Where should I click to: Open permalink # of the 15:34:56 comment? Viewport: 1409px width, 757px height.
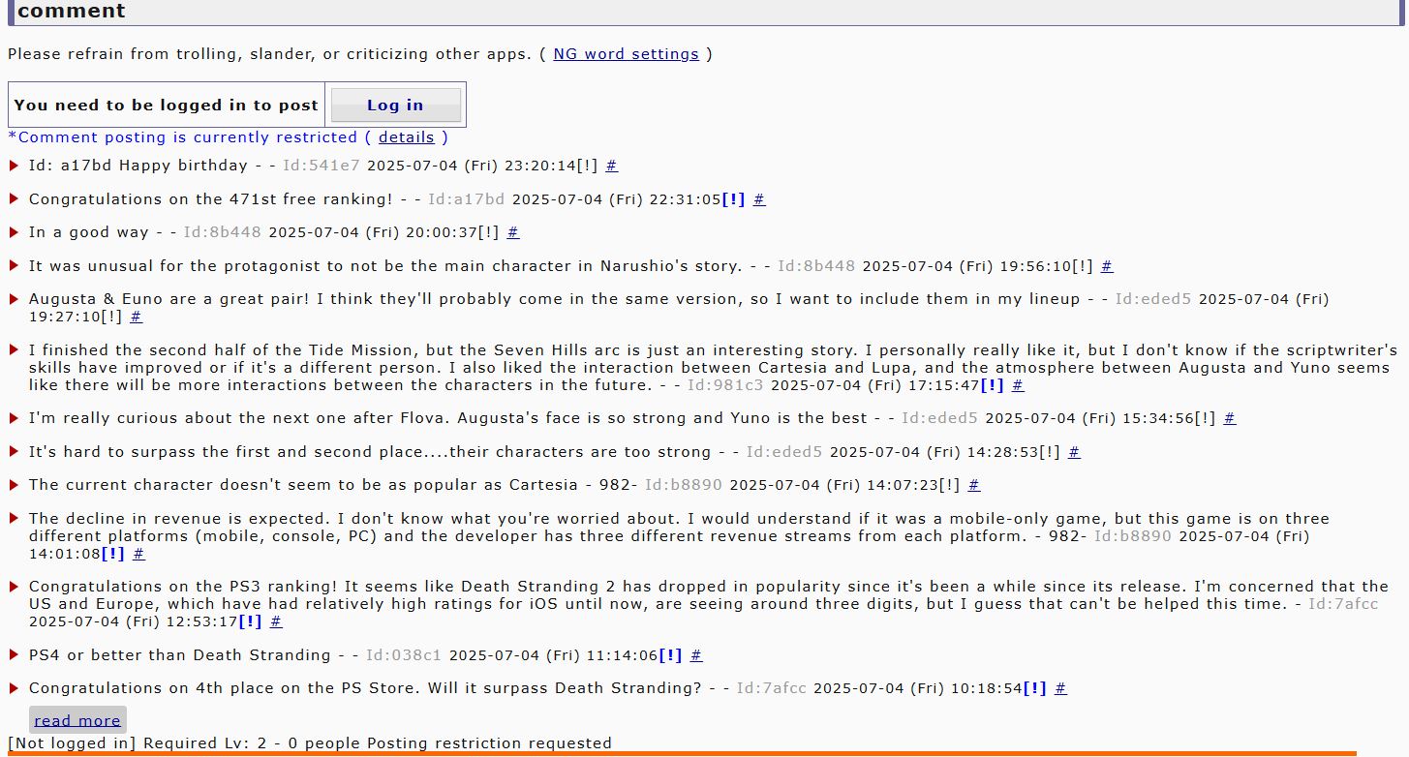1230,418
